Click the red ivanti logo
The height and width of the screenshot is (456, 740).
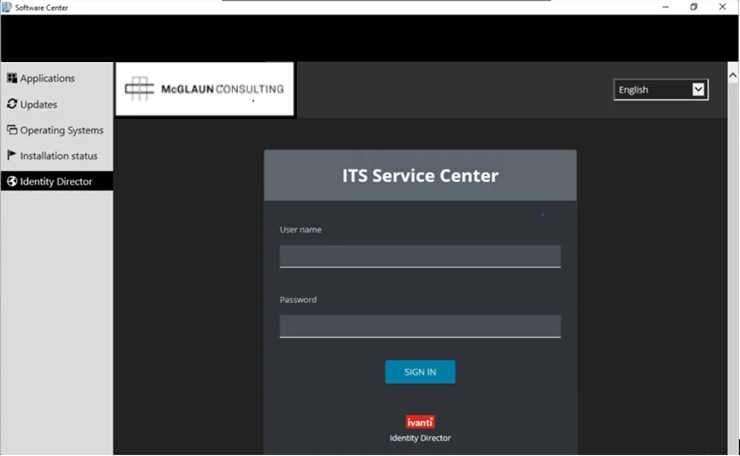(x=420, y=422)
